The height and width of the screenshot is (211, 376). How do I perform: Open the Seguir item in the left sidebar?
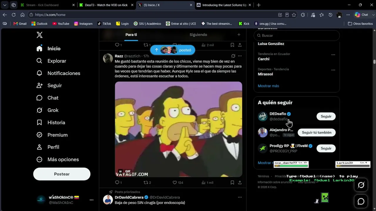[49, 86]
